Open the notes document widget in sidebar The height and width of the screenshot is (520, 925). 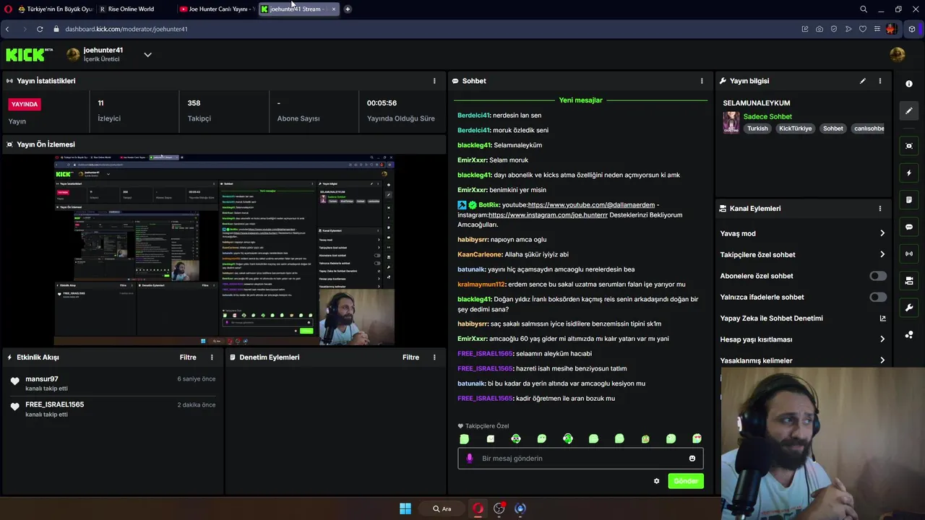(x=909, y=200)
